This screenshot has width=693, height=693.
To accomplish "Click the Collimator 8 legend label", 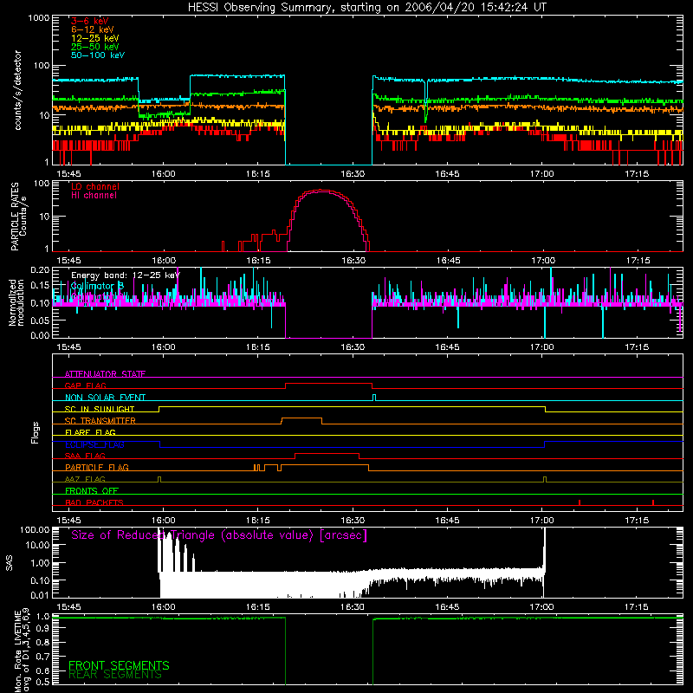I will coord(98,286).
